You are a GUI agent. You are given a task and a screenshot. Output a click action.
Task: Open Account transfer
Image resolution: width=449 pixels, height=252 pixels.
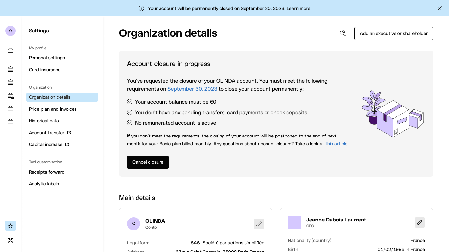point(47,133)
